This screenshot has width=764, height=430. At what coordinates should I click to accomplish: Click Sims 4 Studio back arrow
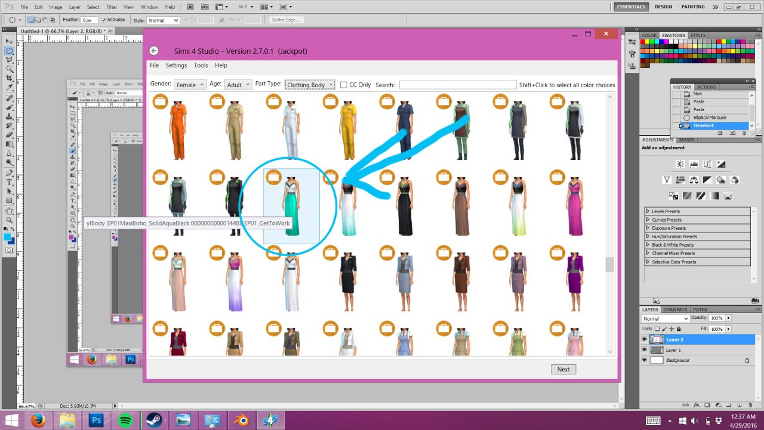154,51
